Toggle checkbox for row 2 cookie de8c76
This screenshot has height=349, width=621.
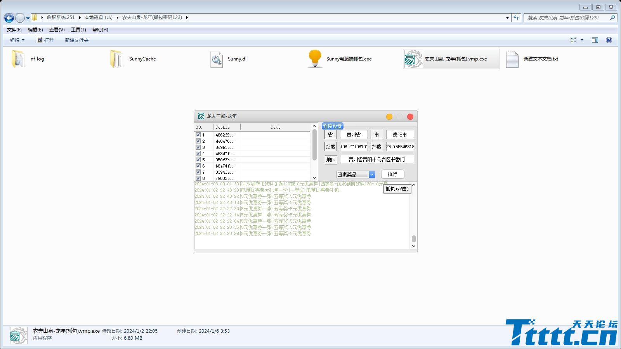pyautogui.click(x=198, y=141)
